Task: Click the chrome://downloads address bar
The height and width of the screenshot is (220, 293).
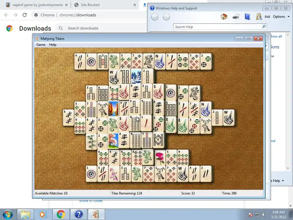Action: [x=78, y=15]
